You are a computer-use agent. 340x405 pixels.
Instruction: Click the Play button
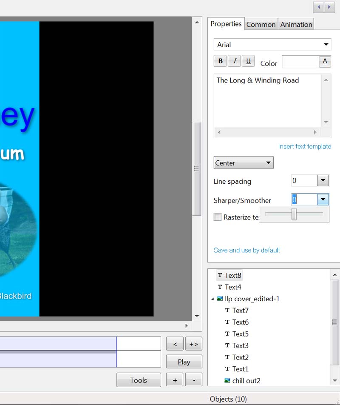pos(184,362)
